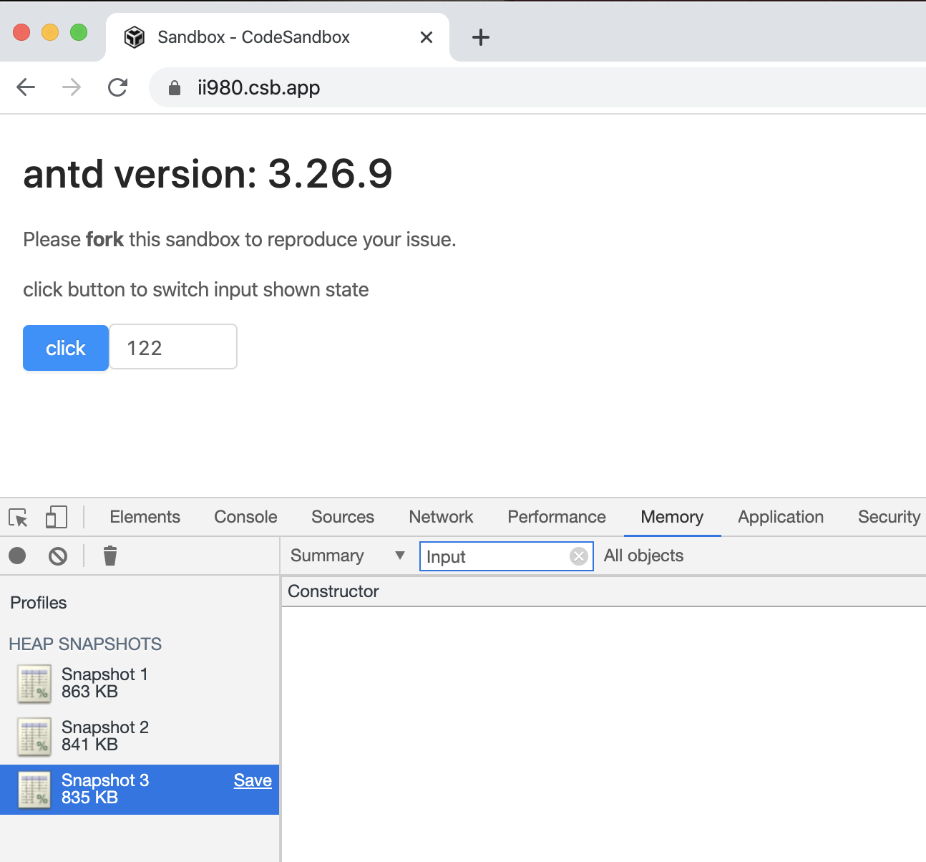Clear the Input class filter via x icon
The width and height of the screenshot is (926, 862).
[578, 556]
